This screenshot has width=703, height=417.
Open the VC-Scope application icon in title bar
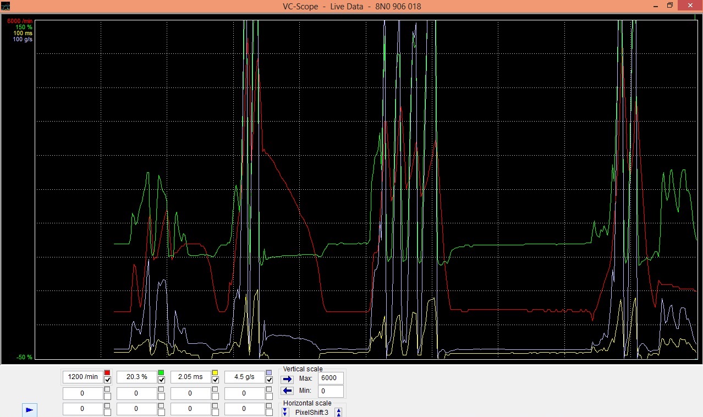pyautogui.click(x=6, y=6)
